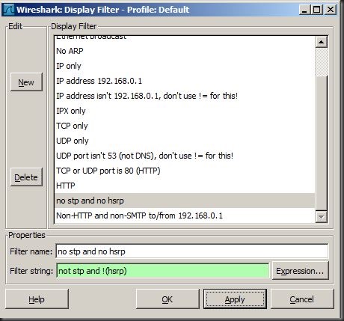Click the green Filter string field
Screen dimensions: 344x321
point(163,271)
